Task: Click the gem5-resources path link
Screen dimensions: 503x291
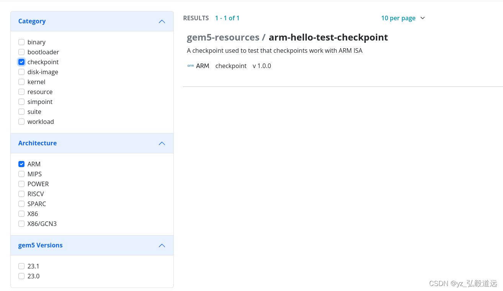Action: click(223, 37)
